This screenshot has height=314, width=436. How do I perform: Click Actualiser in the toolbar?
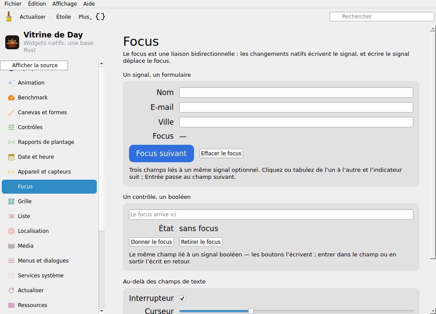(33, 17)
